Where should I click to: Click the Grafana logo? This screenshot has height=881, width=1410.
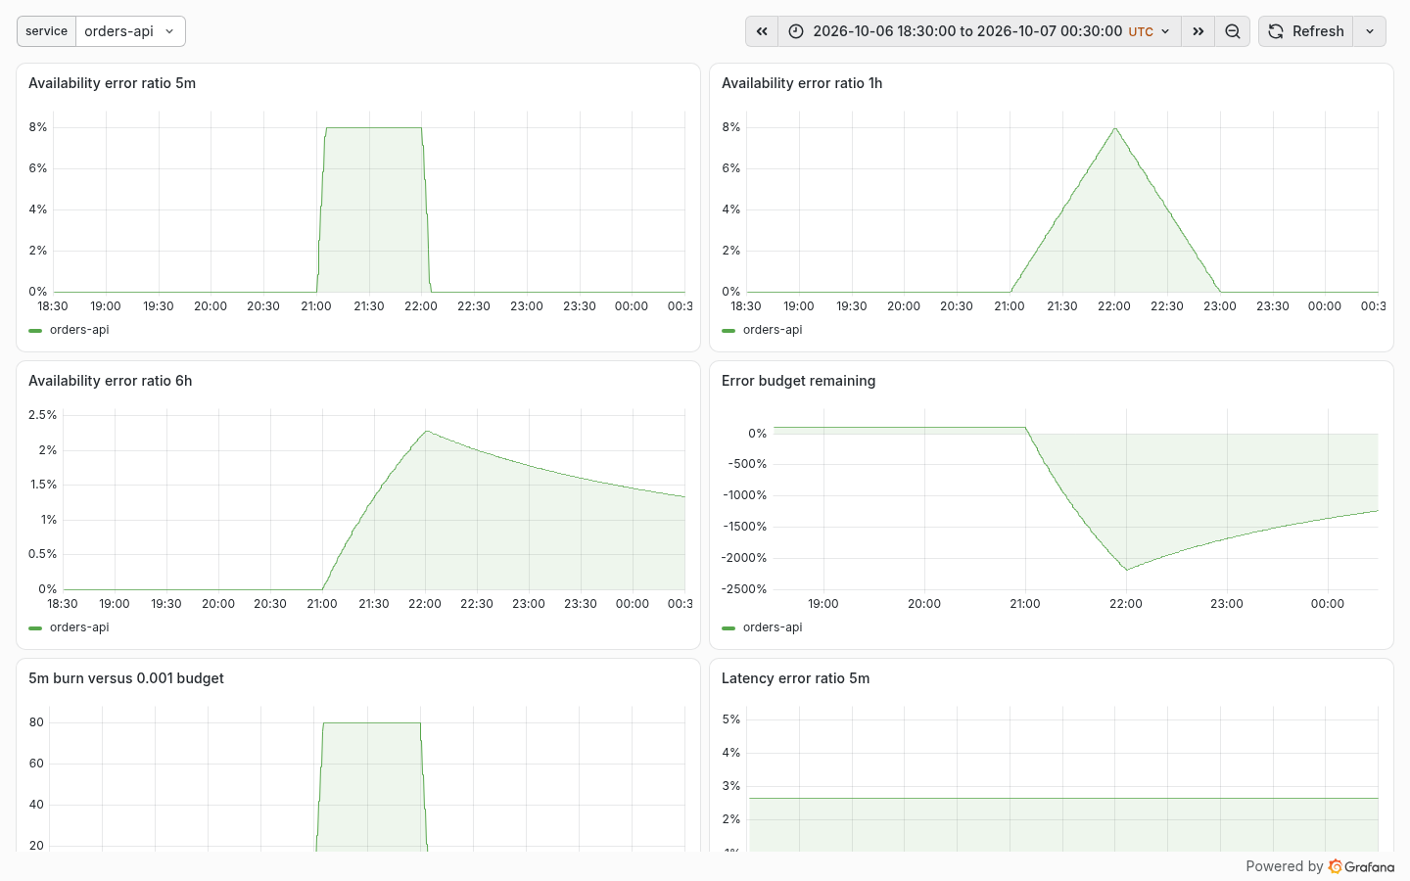(1362, 866)
